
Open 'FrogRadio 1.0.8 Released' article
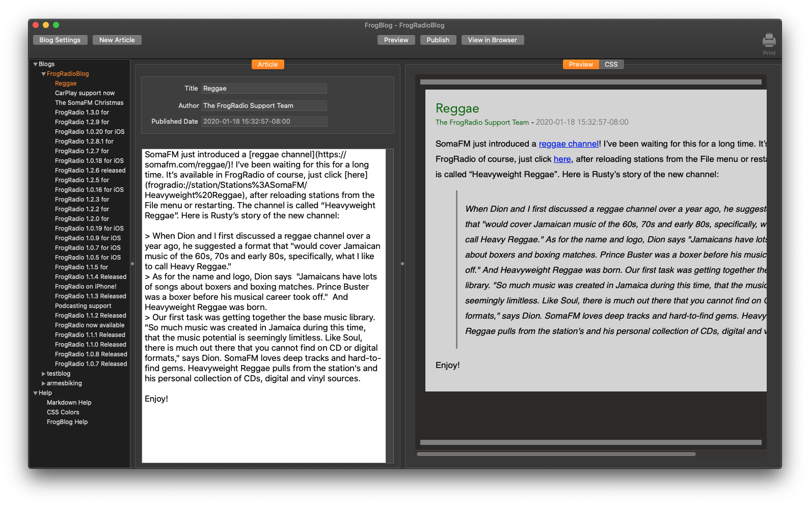pyautogui.click(x=91, y=354)
